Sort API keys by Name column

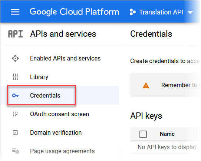167,134
